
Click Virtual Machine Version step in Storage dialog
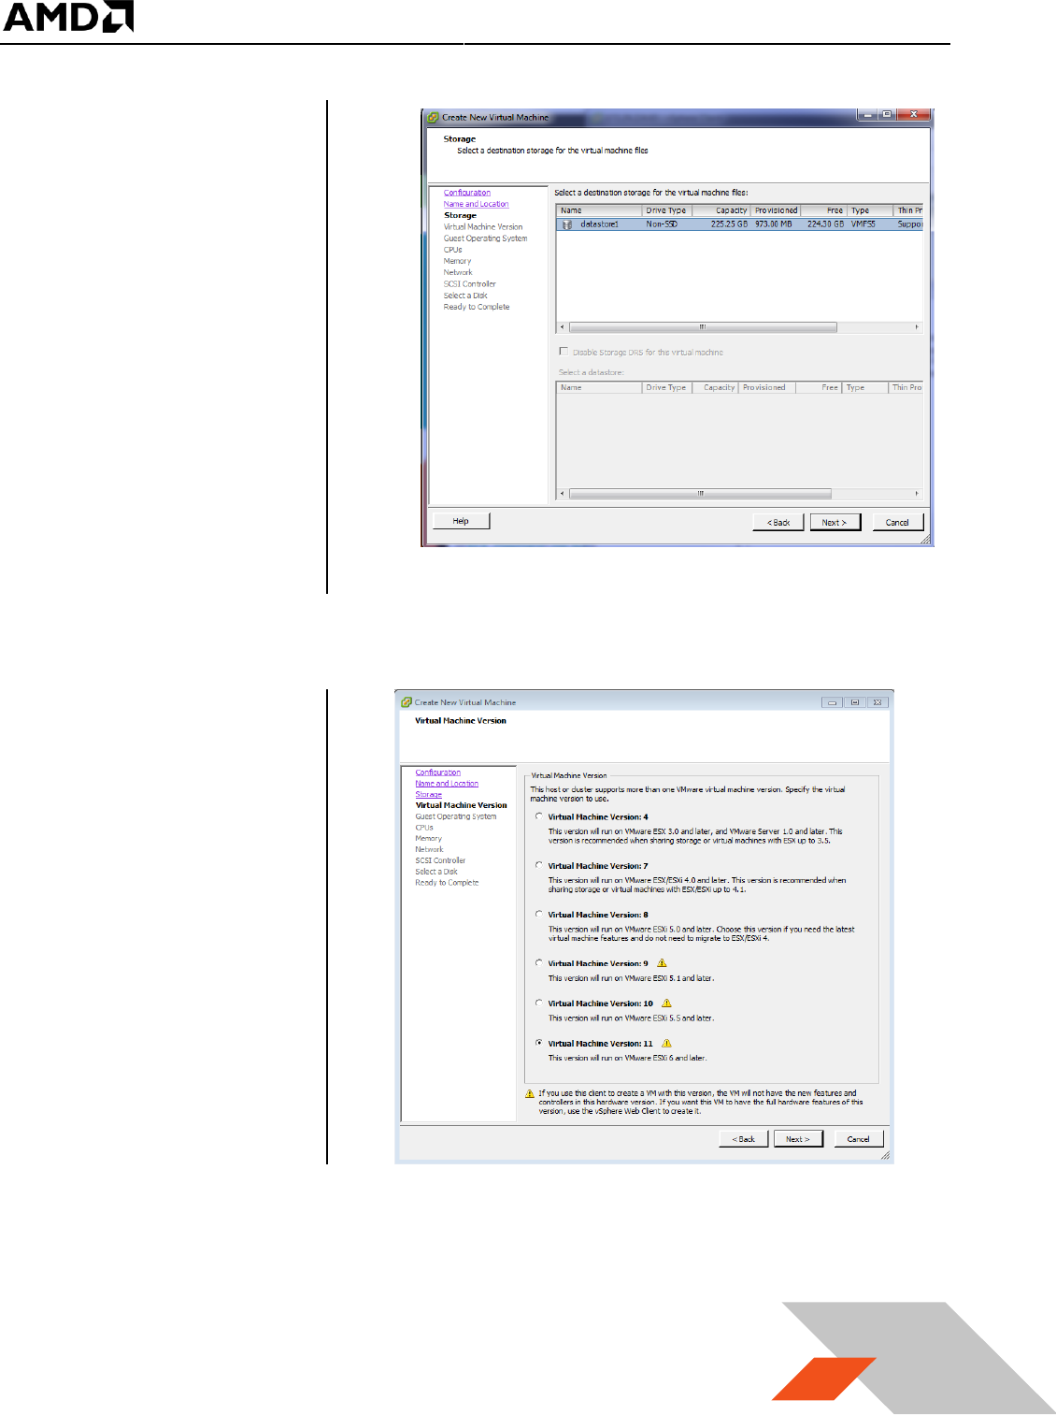[x=483, y=227]
